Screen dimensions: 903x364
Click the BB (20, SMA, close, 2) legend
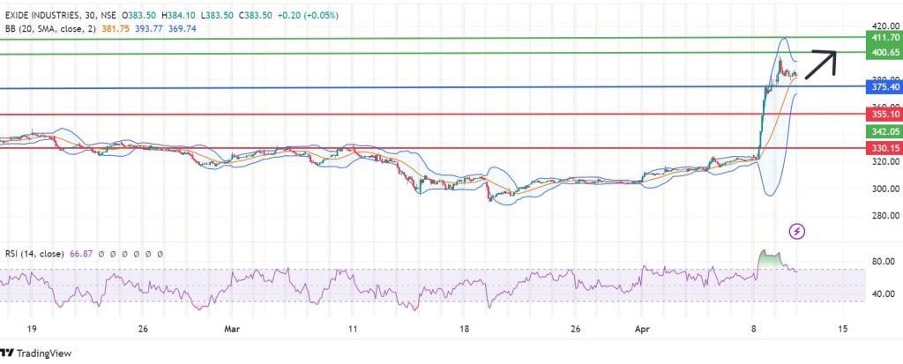(50, 27)
